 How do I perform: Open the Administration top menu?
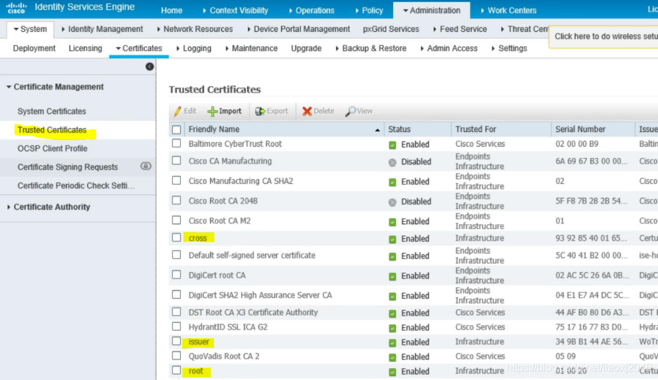431,11
